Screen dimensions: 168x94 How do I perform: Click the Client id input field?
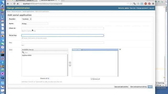tap(62, 28)
